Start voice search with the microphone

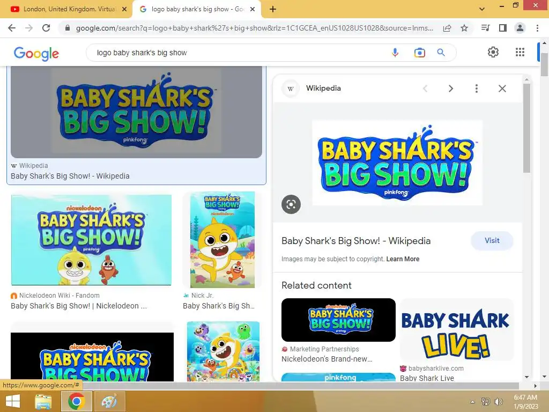pos(395,53)
